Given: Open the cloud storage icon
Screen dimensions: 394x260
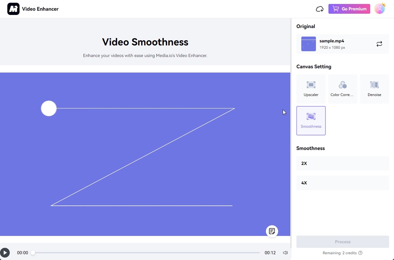Looking at the screenshot, I should [319, 9].
